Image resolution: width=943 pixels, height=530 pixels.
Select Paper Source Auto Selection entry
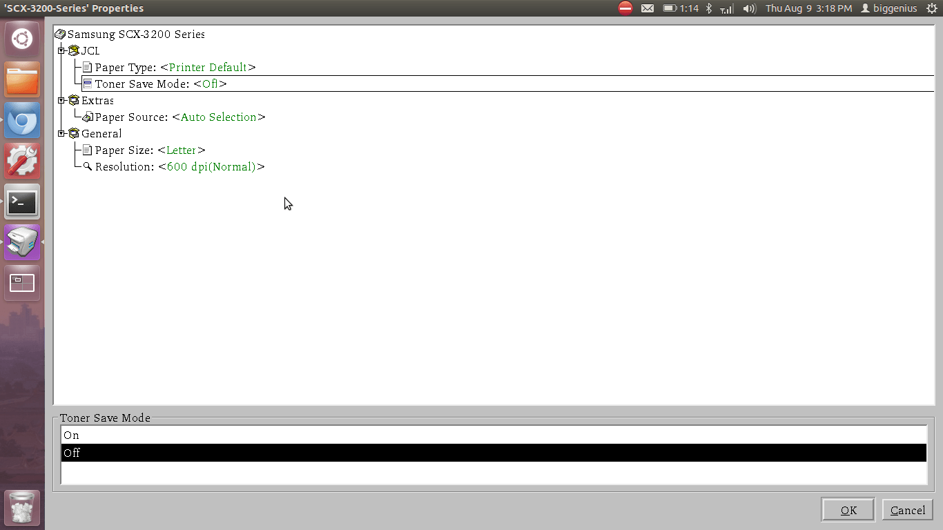[173, 117]
